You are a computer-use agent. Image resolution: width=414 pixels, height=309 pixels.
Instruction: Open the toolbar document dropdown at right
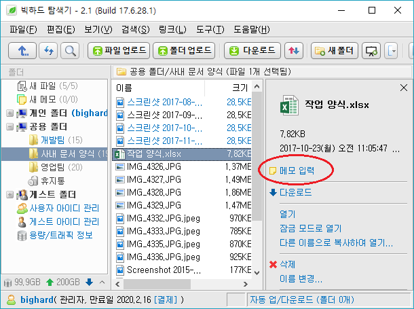[391, 50]
